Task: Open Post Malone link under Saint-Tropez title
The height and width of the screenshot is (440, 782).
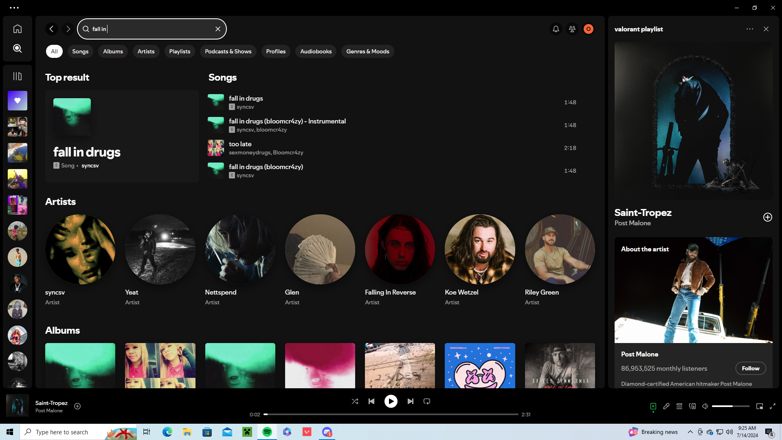Action: (633, 223)
